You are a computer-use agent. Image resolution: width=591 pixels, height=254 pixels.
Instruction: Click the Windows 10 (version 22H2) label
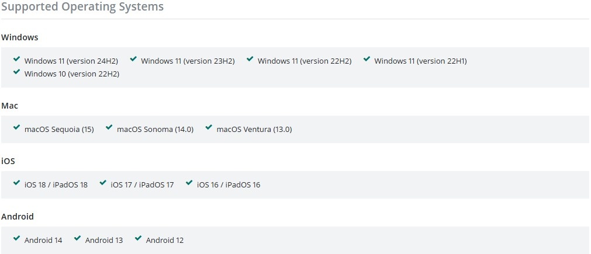click(x=71, y=74)
